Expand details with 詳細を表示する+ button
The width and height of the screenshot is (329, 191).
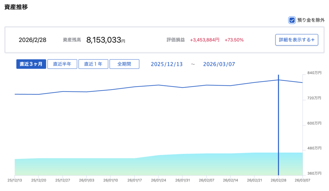point(297,40)
